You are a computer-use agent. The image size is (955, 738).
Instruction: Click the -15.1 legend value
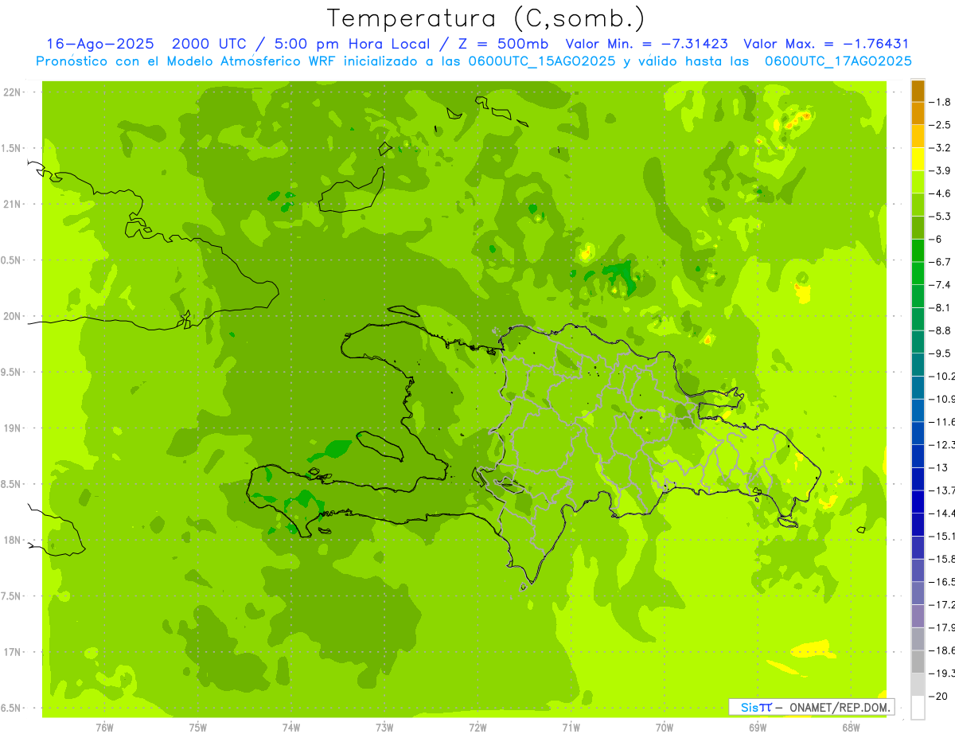[941, 536]
